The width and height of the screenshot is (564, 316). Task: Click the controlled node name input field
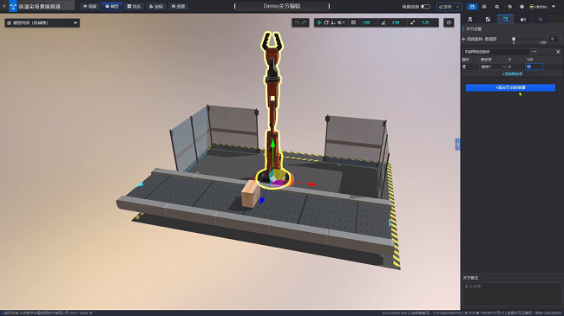coord(496,52)
